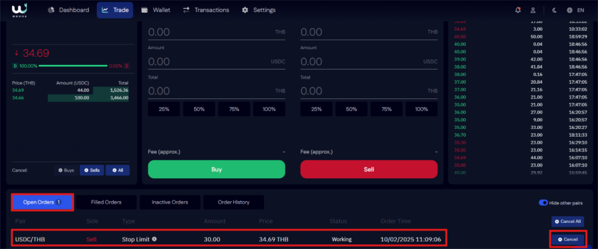
Task: Select 25% in the Buy panel
Action: [x=164, y=109]
